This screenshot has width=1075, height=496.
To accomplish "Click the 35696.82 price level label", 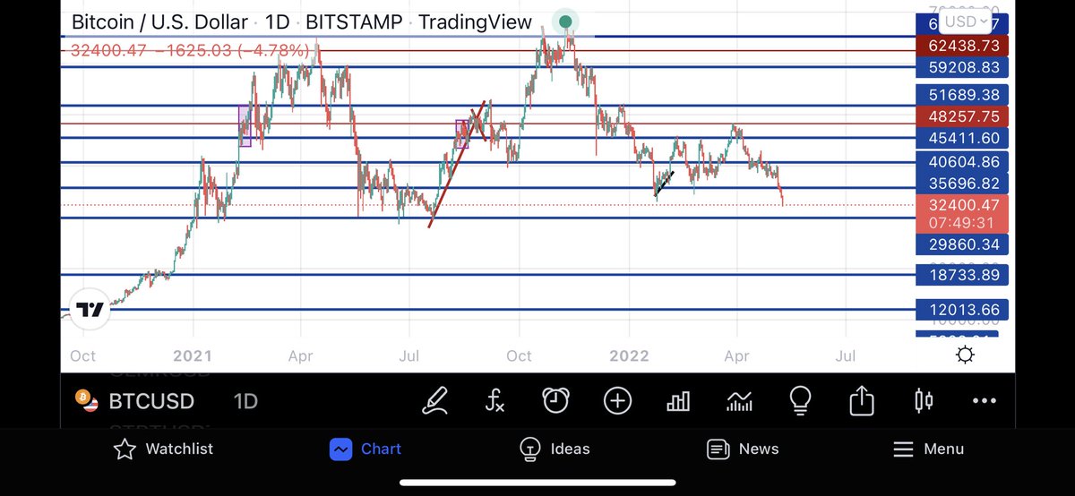I will pos(963,184).
